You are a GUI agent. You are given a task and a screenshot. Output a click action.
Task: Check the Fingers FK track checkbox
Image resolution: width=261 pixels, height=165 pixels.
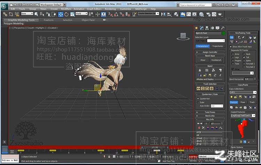(233, 60)
